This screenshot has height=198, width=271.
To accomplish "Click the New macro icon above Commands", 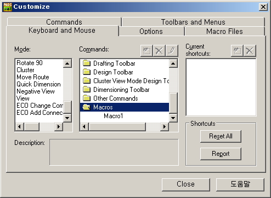I will click(146, 51).
